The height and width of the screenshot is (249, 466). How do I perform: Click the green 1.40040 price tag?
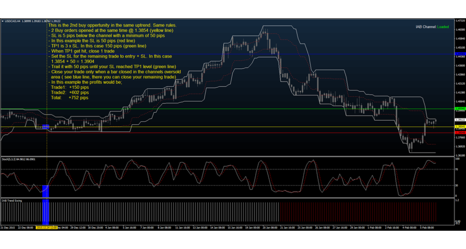460,109
